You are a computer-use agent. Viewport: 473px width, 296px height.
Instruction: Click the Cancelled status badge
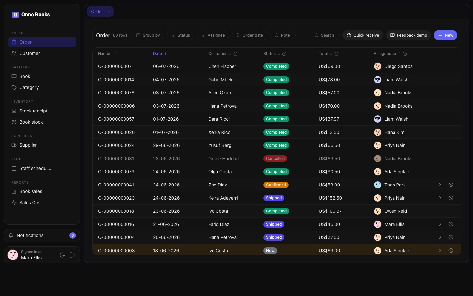(275, 159)
